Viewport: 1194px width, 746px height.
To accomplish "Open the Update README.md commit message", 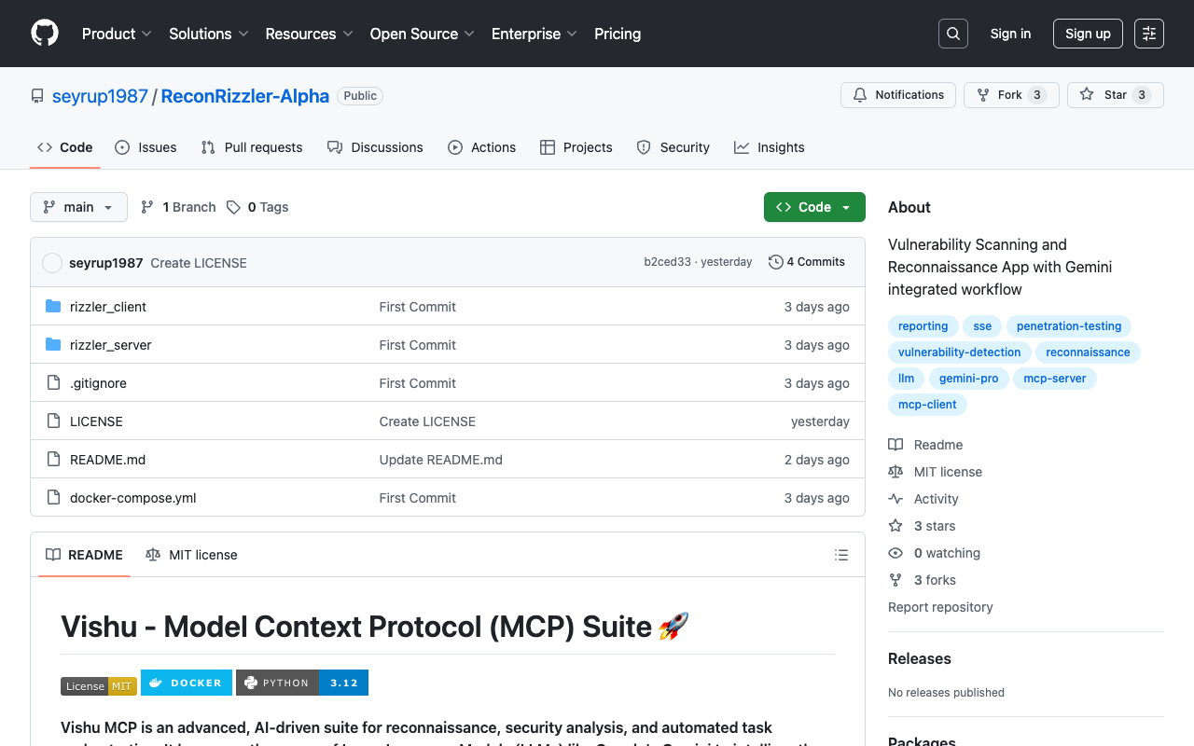I will pos(440,460).
